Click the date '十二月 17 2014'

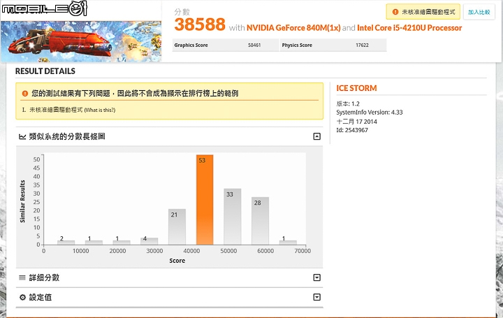pos(356,122)
